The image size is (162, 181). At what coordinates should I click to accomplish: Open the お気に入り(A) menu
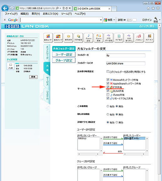51,14
